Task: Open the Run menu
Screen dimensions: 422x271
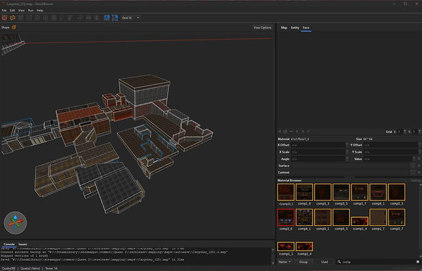Action: 31,10
